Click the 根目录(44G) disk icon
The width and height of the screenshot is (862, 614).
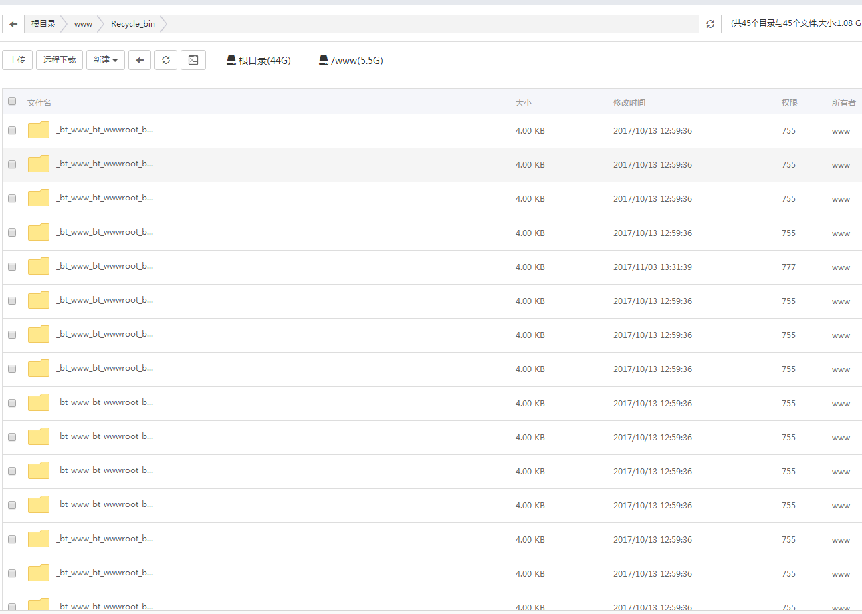[x=231, y=60]
